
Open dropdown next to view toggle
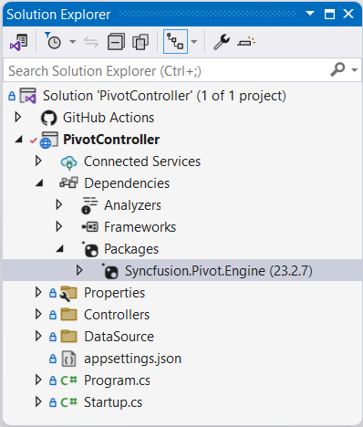(x=194, y=42)
